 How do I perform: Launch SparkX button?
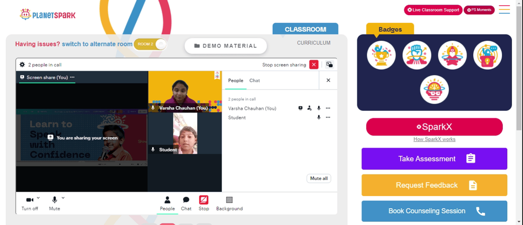(x=434, y=127)
